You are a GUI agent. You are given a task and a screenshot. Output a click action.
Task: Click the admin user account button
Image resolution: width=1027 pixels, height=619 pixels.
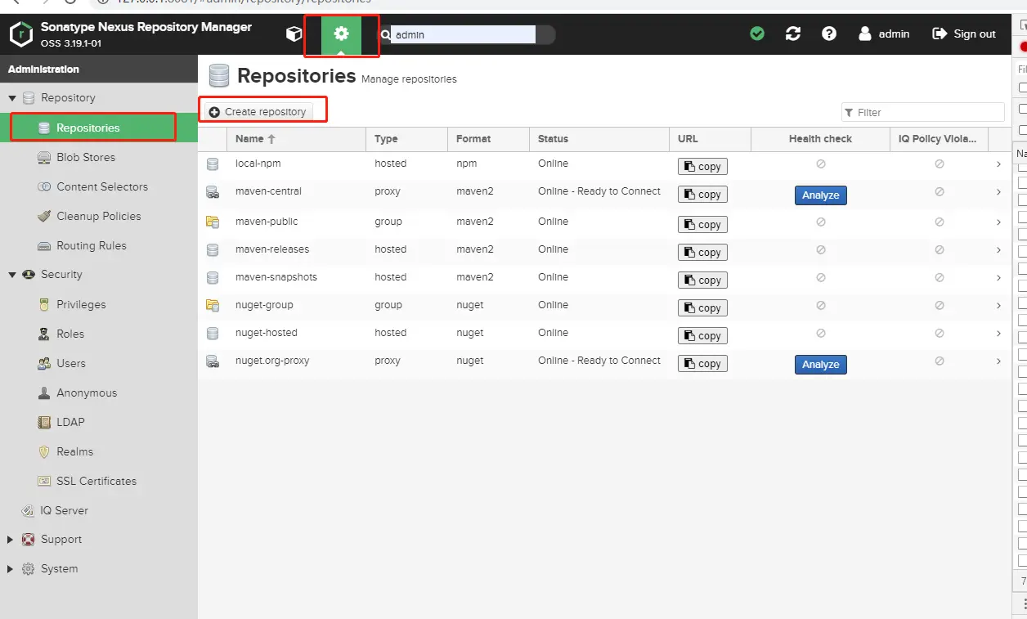pyautogui.click(x=884, y=34)
